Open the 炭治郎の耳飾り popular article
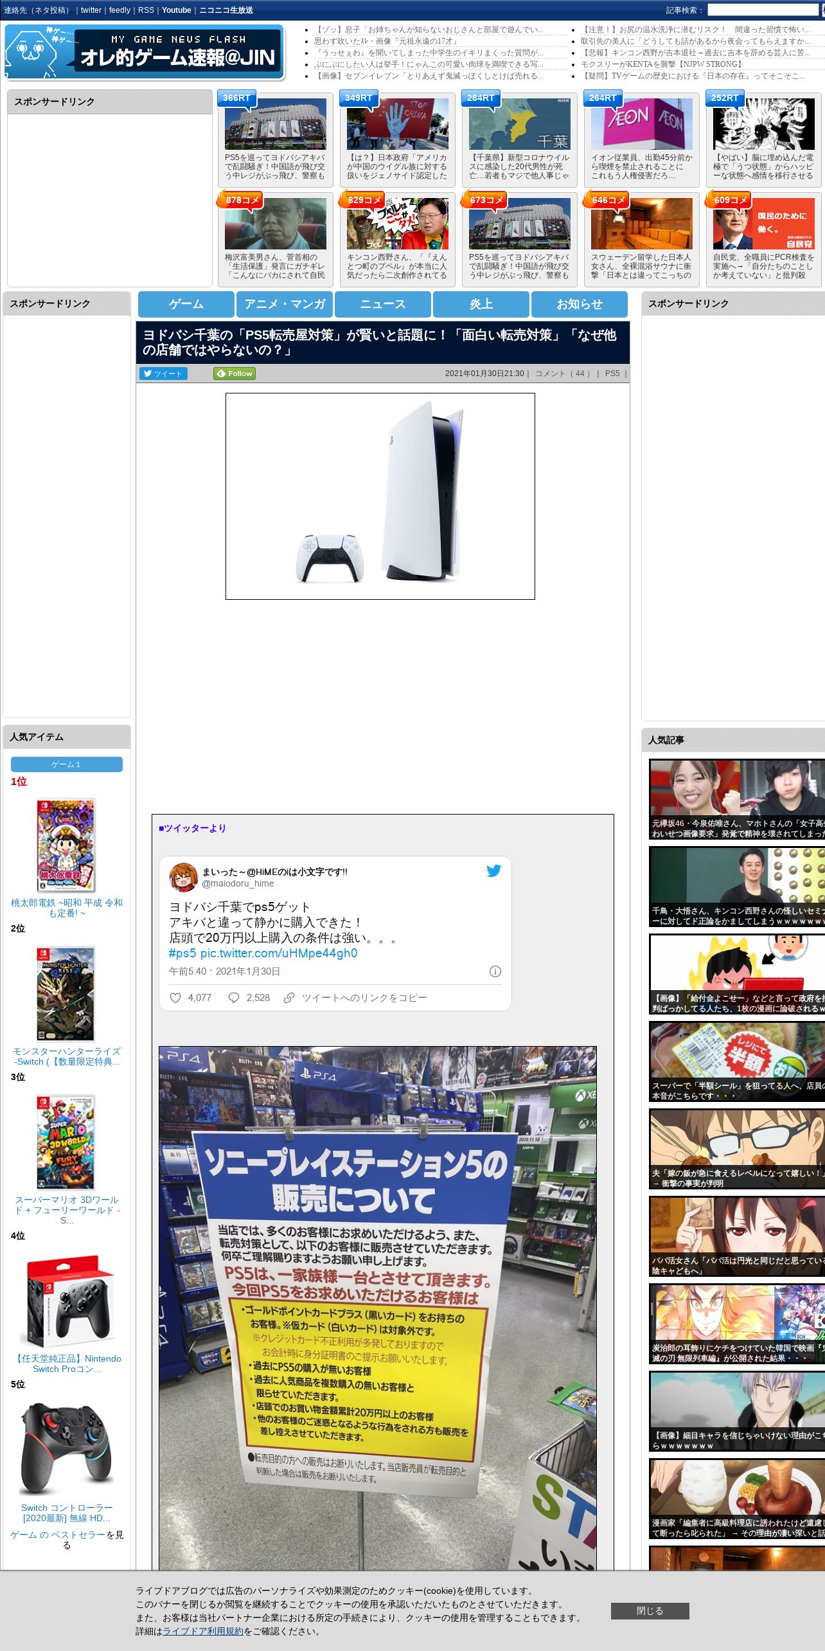Screen dimensions: 825x1651 coord(737,1324)
